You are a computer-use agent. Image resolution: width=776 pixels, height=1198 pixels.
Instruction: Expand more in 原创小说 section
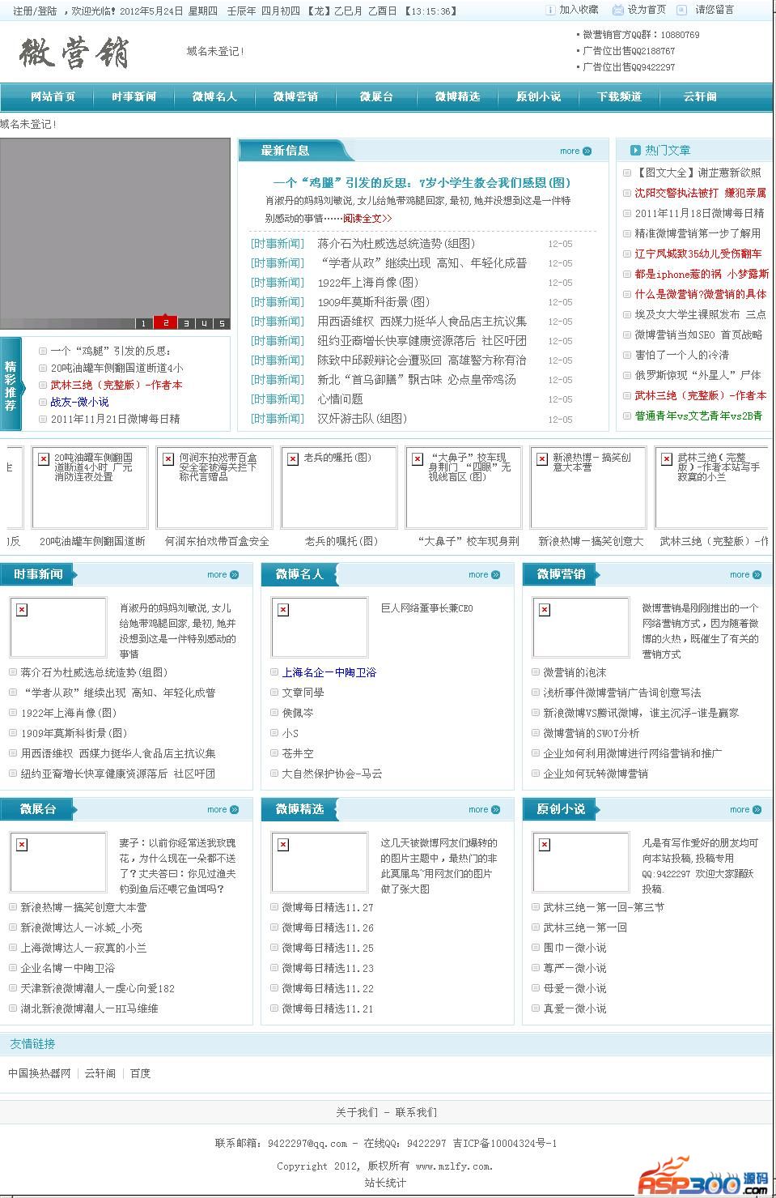(745, 809)
